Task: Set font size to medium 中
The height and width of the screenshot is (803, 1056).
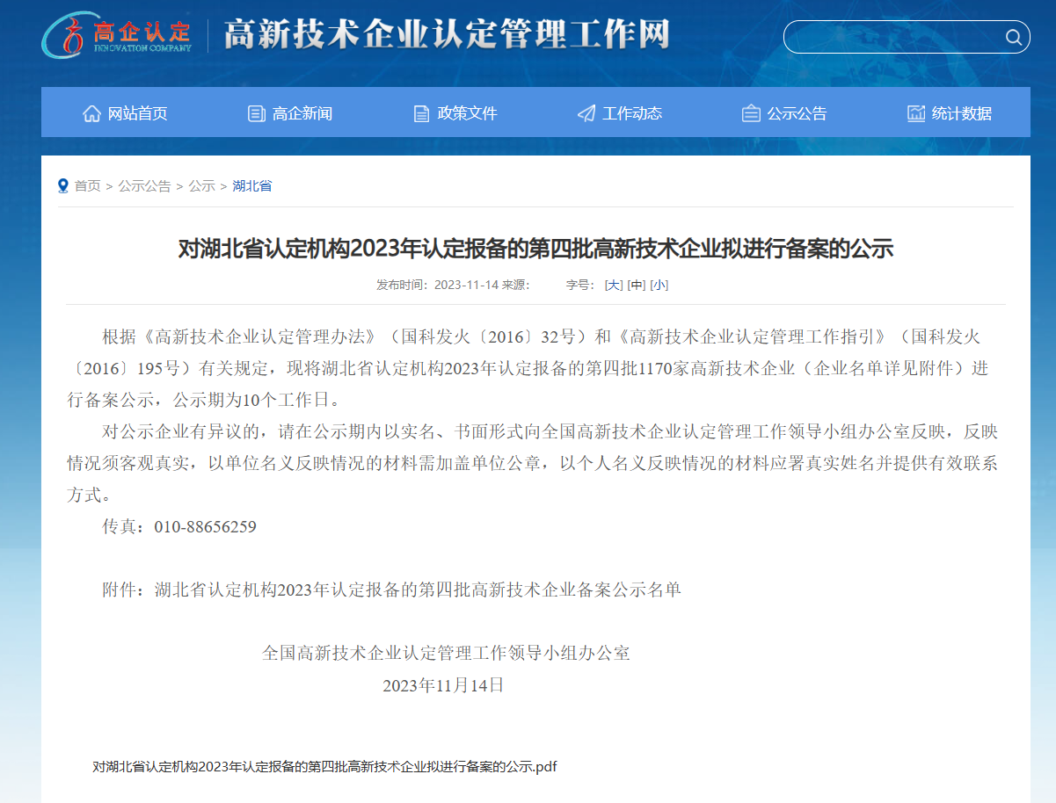Action: [x=636, y=285]
